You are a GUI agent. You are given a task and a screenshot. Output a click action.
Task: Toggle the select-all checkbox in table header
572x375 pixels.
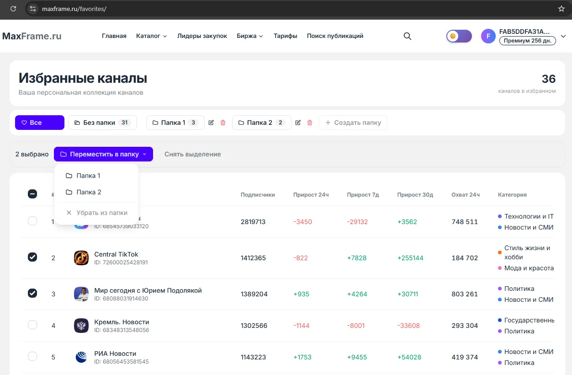coord(32,194)
